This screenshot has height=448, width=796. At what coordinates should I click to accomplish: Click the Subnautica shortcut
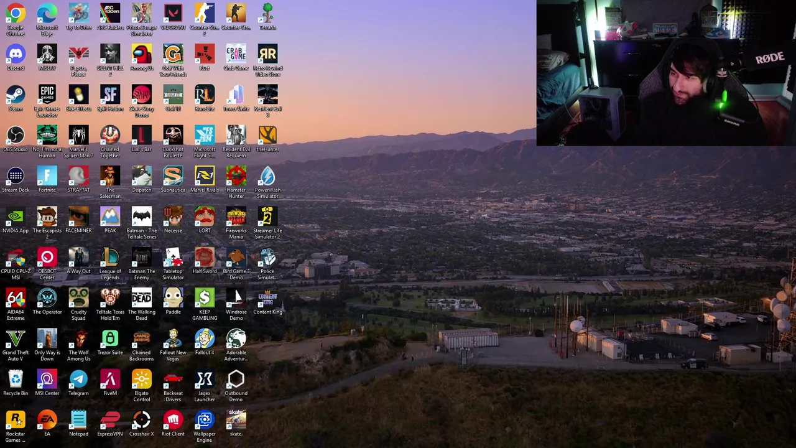point(173,176)
